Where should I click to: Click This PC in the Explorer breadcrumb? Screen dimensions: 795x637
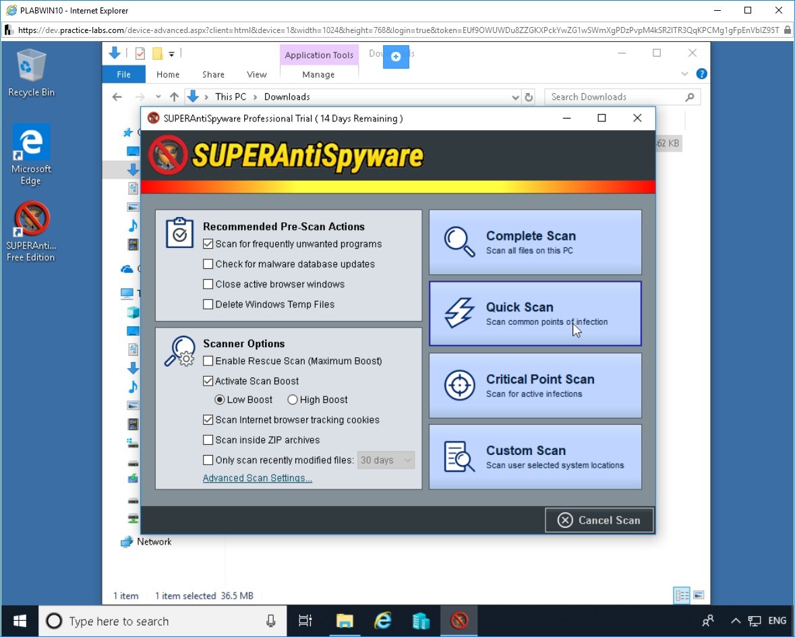click(231, 97)
